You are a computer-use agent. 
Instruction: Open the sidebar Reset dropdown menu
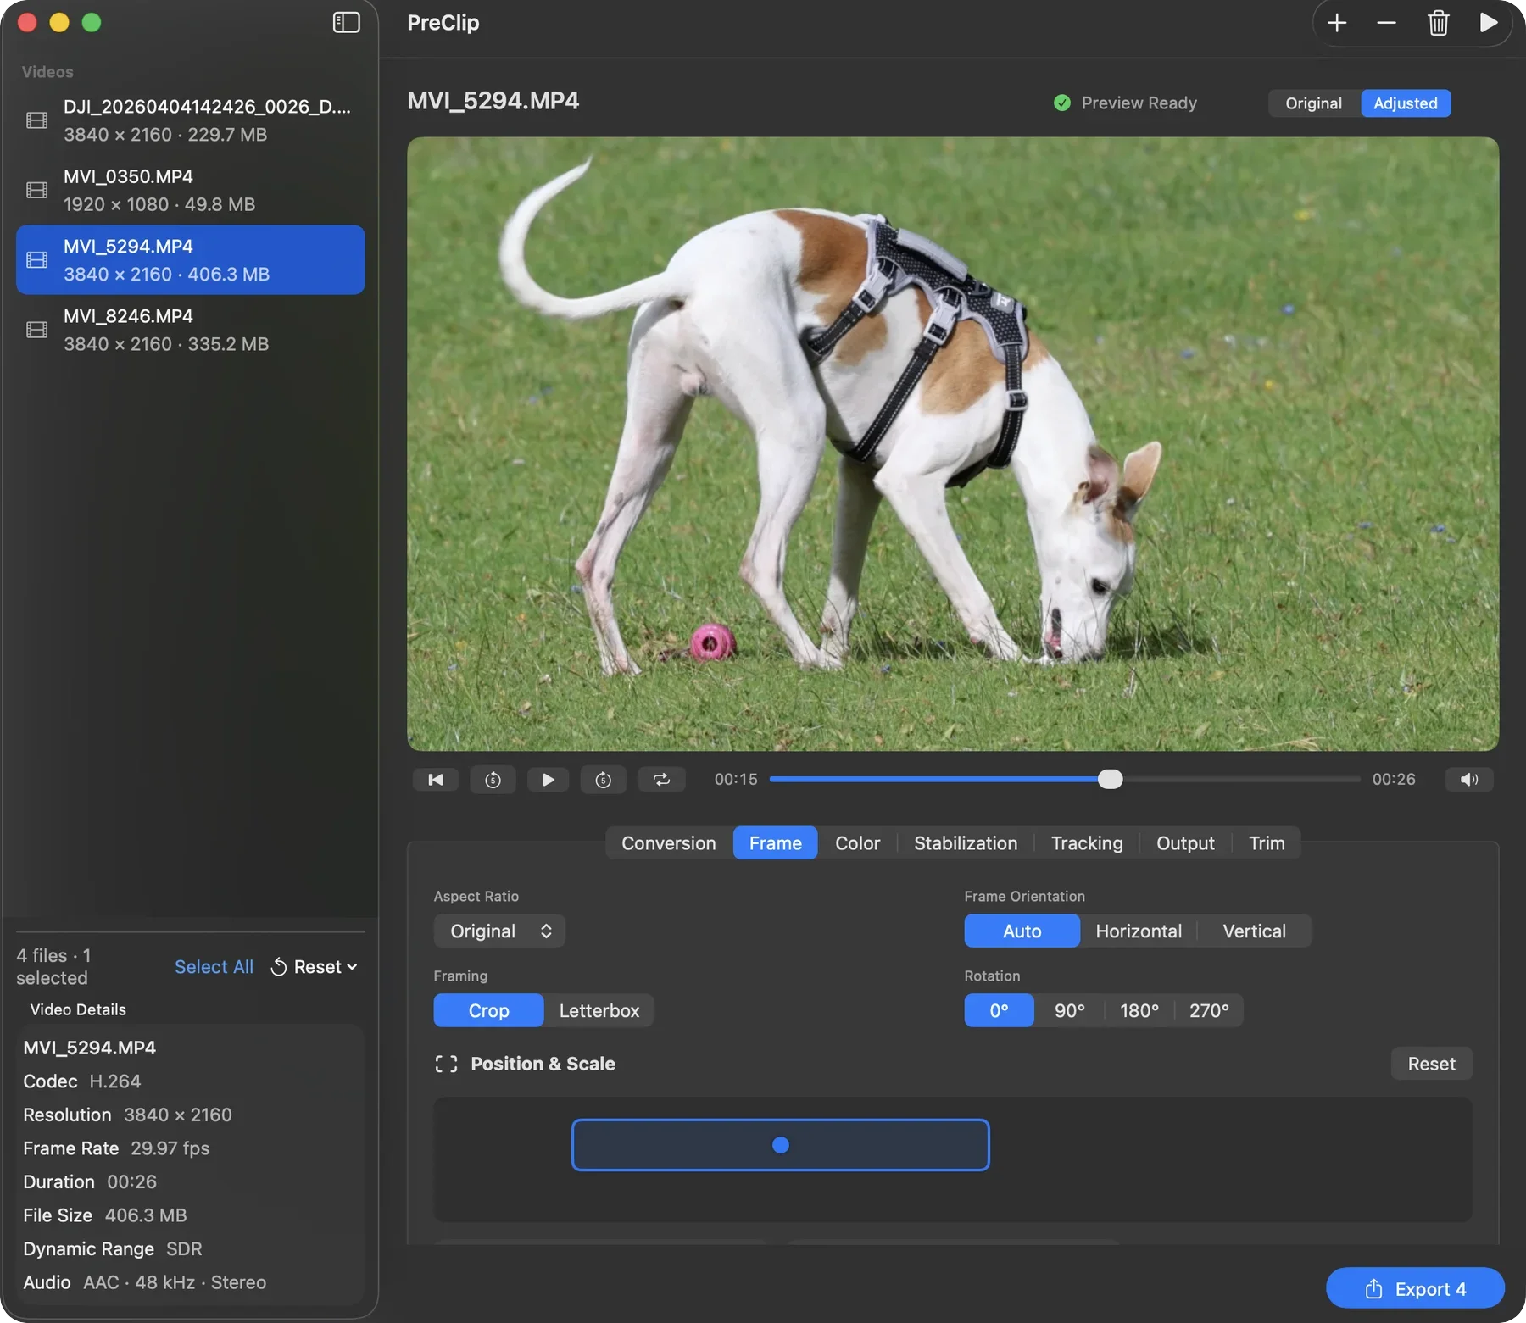point(315,966)
